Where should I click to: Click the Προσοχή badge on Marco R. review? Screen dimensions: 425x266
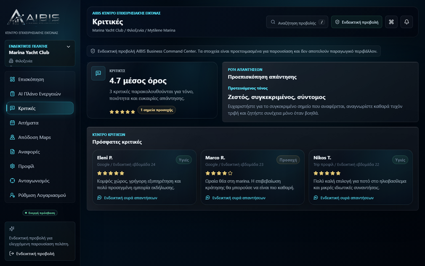point(288,160)
